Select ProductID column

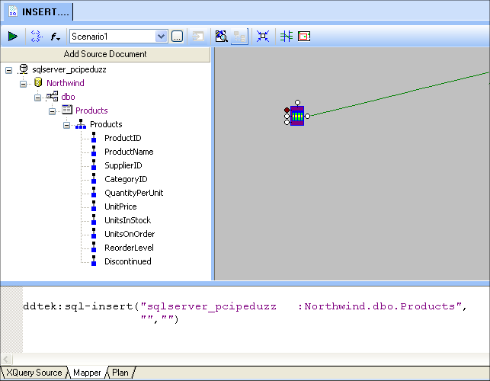point(123,138)
